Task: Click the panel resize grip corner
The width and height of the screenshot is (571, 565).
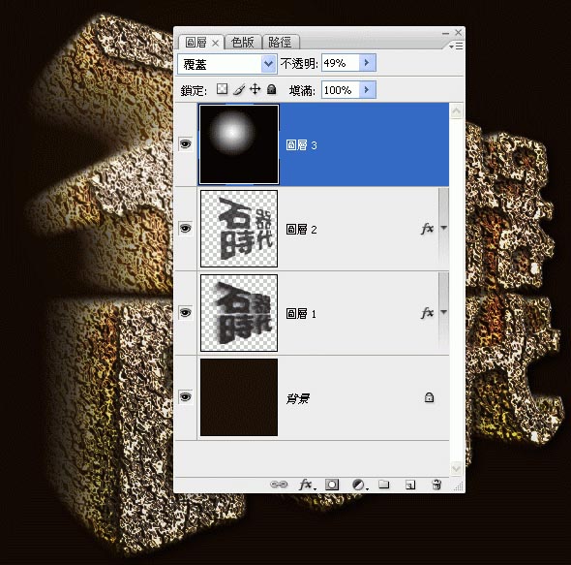Action: pos(459,486)
